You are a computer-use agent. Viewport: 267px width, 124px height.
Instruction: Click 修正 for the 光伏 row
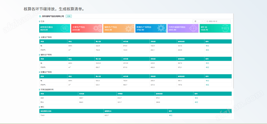click(196, 98)
